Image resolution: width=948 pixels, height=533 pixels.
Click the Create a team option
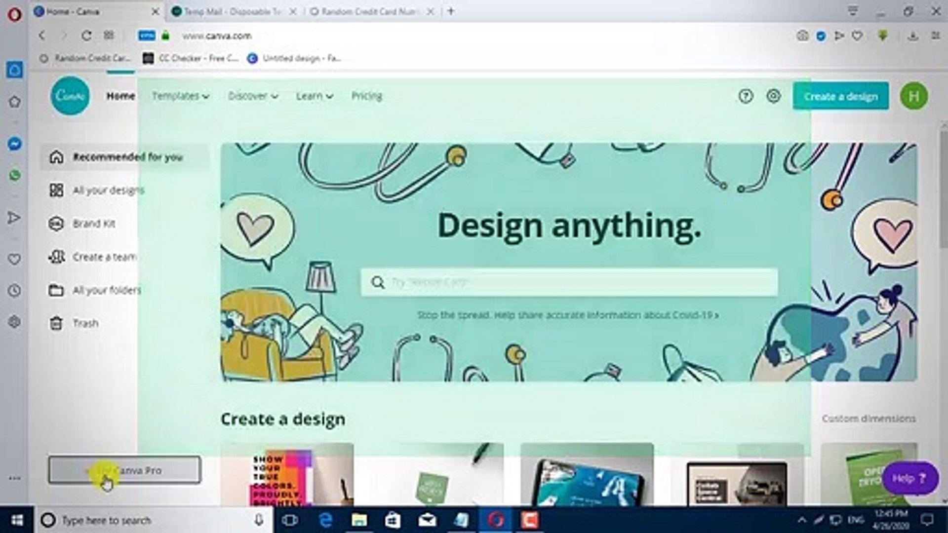104,257
